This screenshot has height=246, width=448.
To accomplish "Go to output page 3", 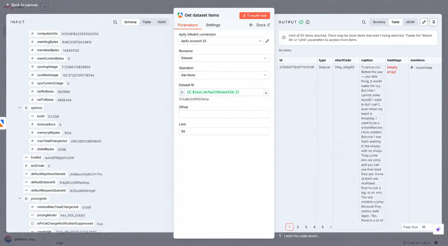I will (x=306, y=227).
